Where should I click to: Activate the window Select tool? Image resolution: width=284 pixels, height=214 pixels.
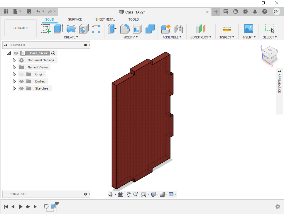click(270, 29)
